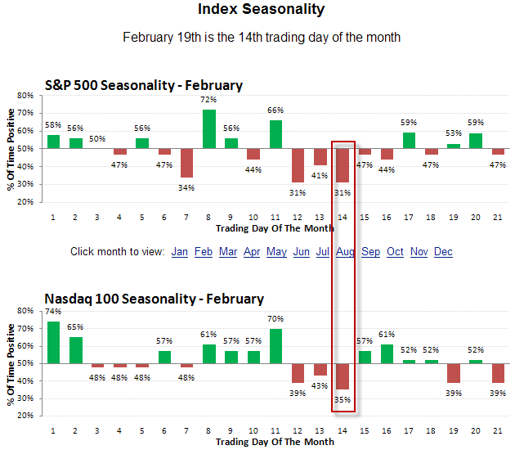Click the Nov month link
The width and height of the screenshot is (515, 450).
click(419, 252)
